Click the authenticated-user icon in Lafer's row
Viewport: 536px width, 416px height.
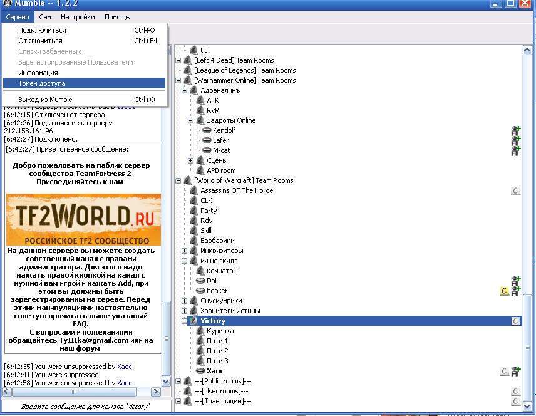pos(515,140)
